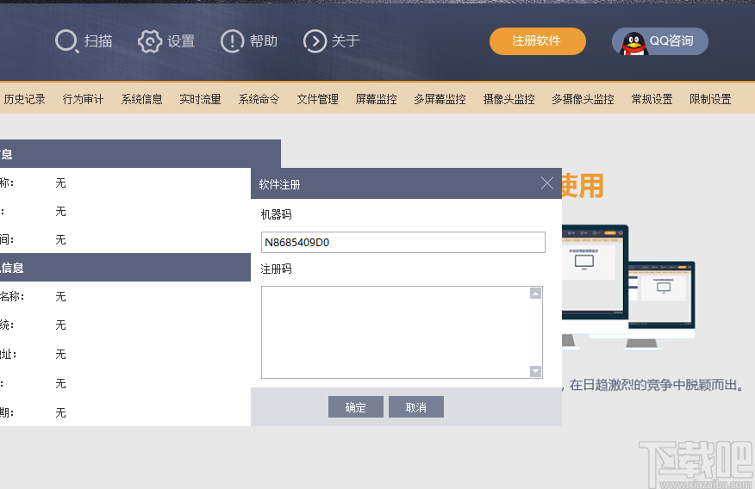Confirm registration with 确定 button

pos(356,407)
